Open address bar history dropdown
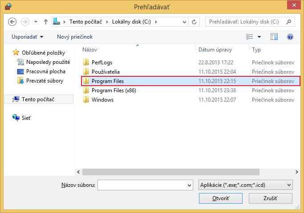 click(x=184, y=22)
